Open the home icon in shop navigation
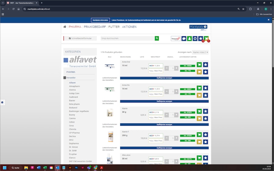The image size is (274, 171). point(65,27)
